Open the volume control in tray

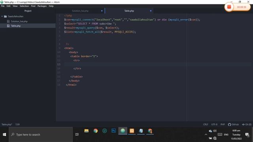215,131
